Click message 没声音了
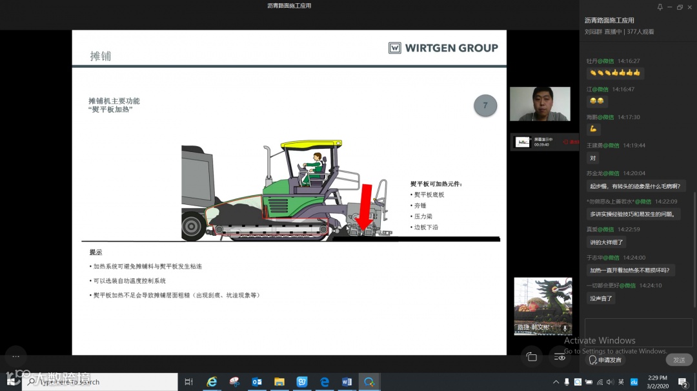This screenshot has height=391, width=697. [601, 299]
